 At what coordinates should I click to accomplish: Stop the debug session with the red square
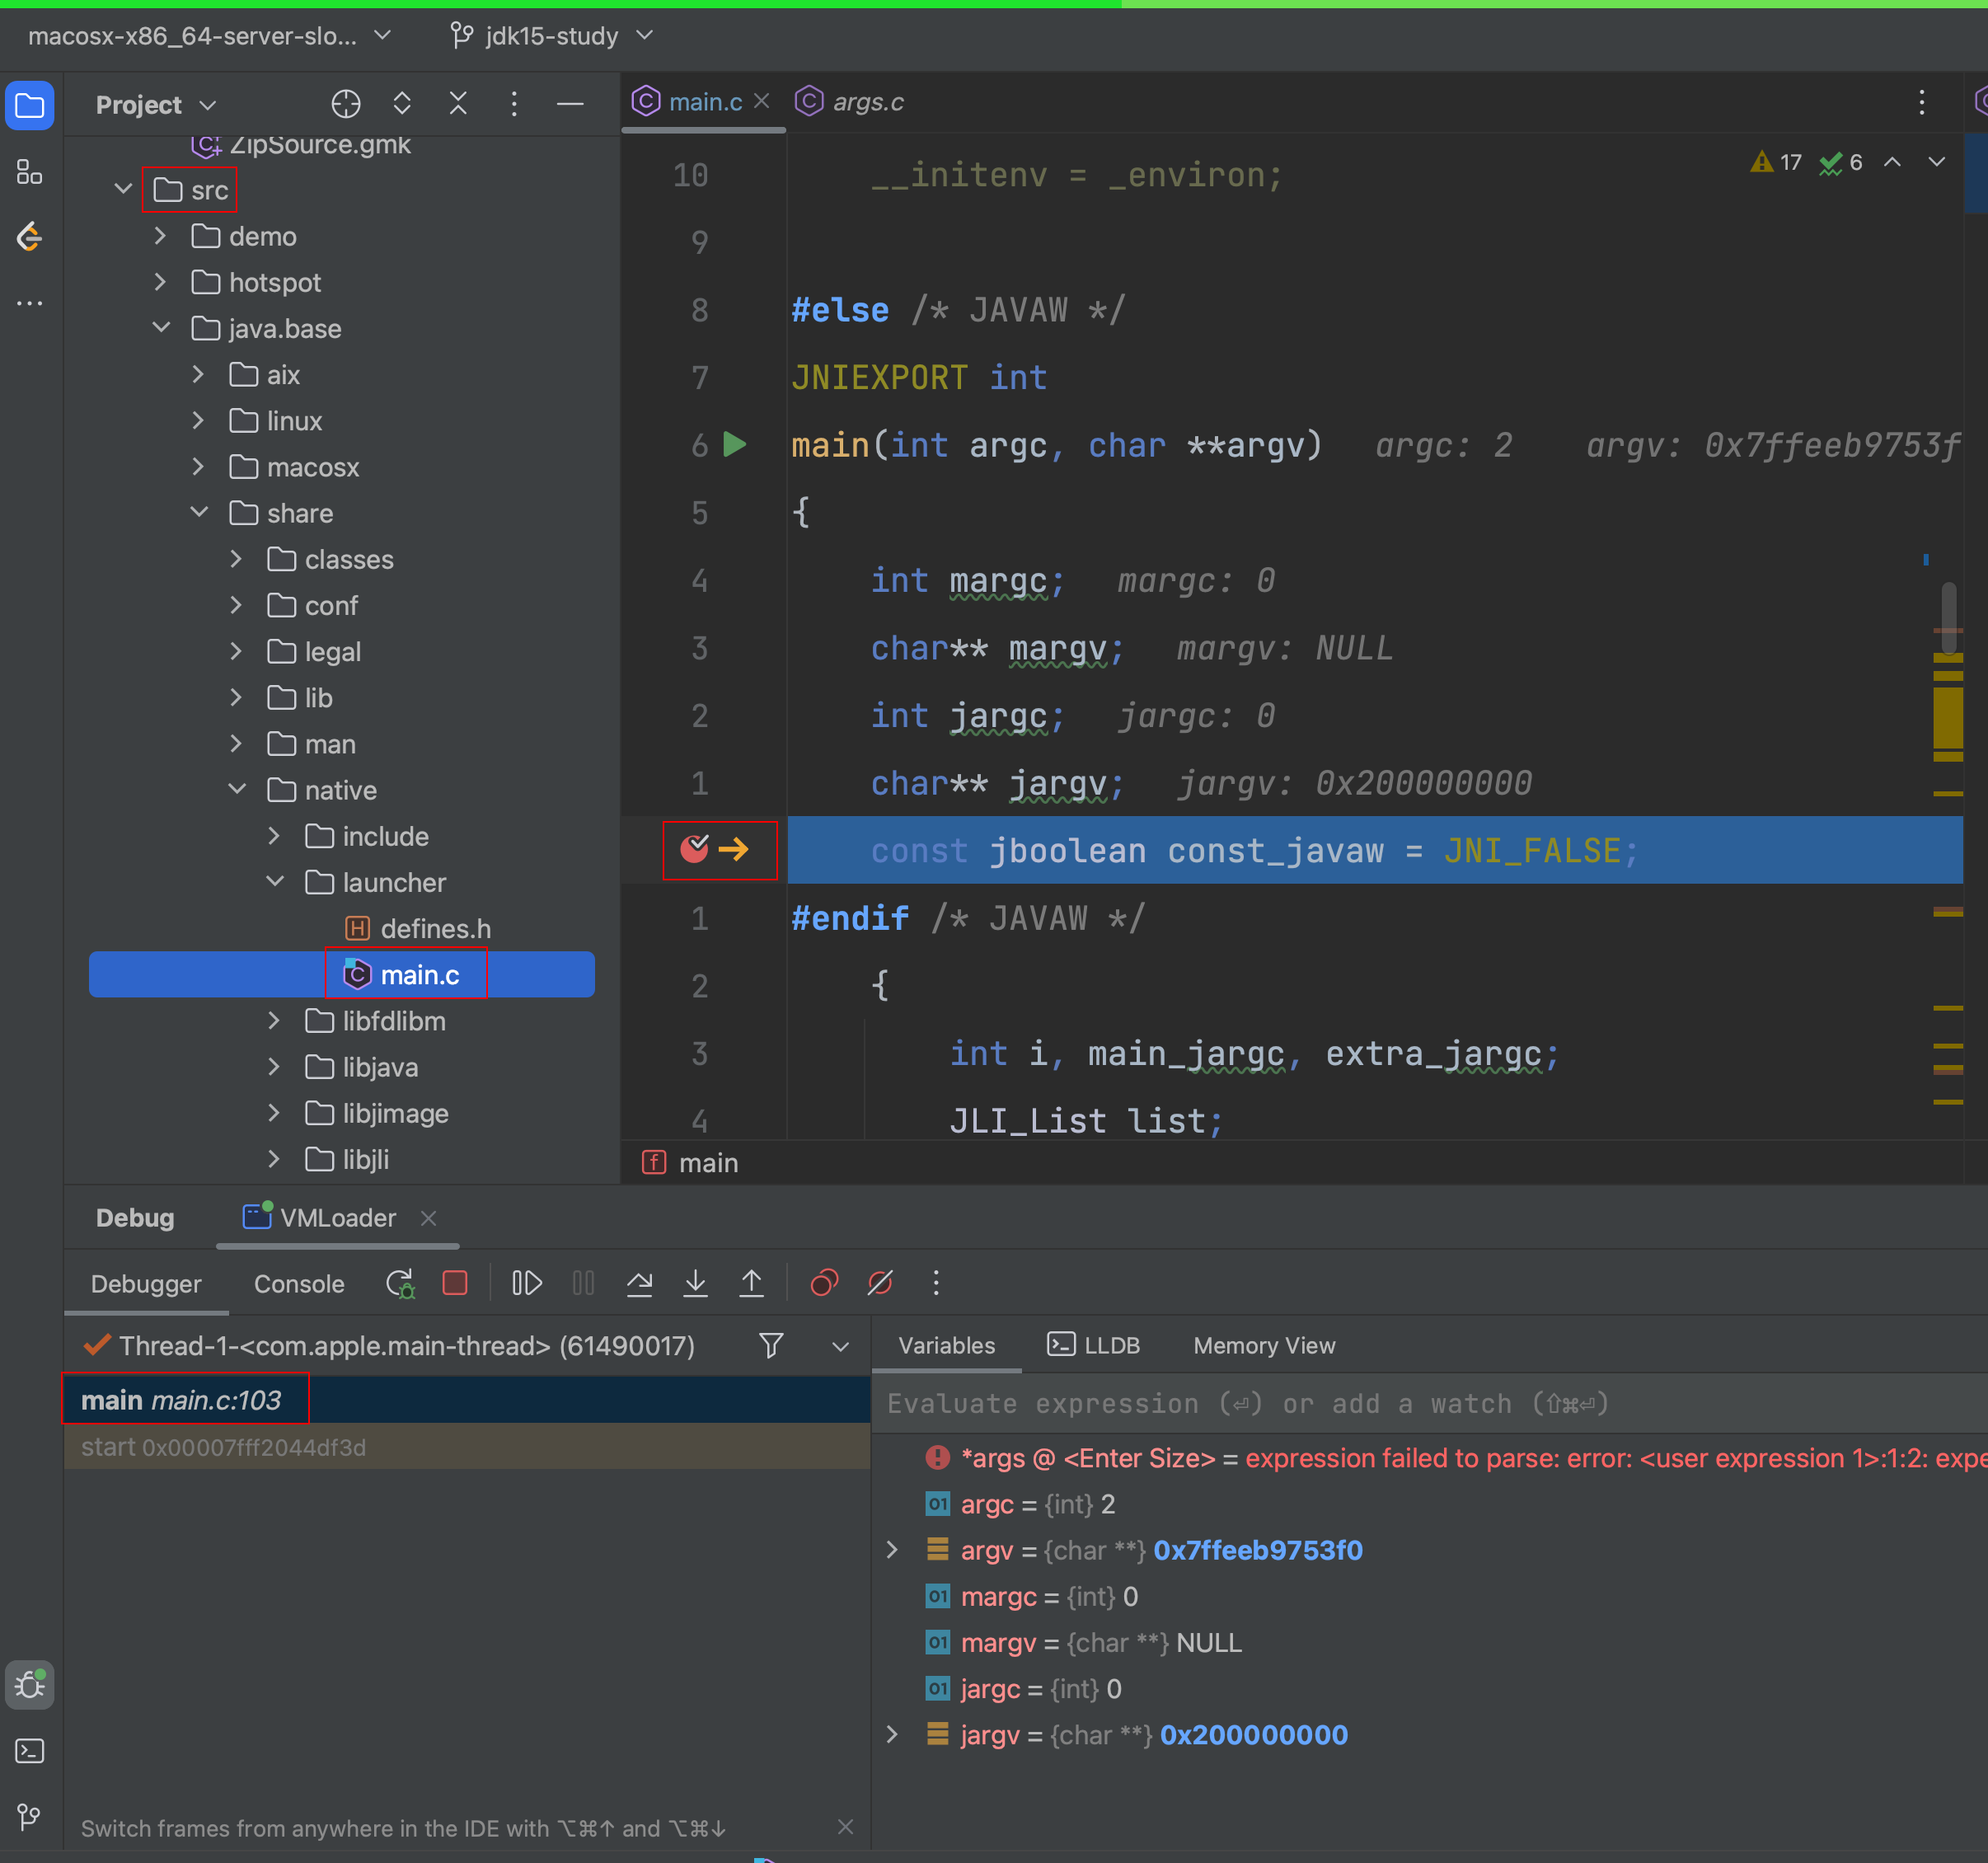click(455, 1283)
